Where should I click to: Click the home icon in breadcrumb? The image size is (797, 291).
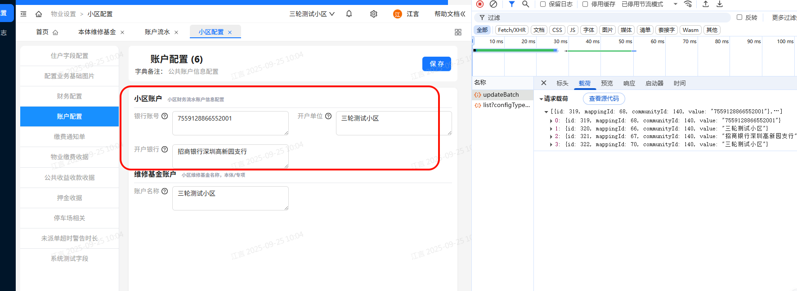pyautogui.click(x=39, y=14)
